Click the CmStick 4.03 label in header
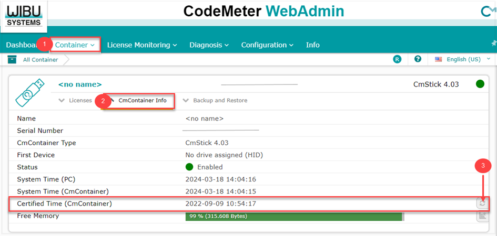497x236 pixels. [436, 84]
